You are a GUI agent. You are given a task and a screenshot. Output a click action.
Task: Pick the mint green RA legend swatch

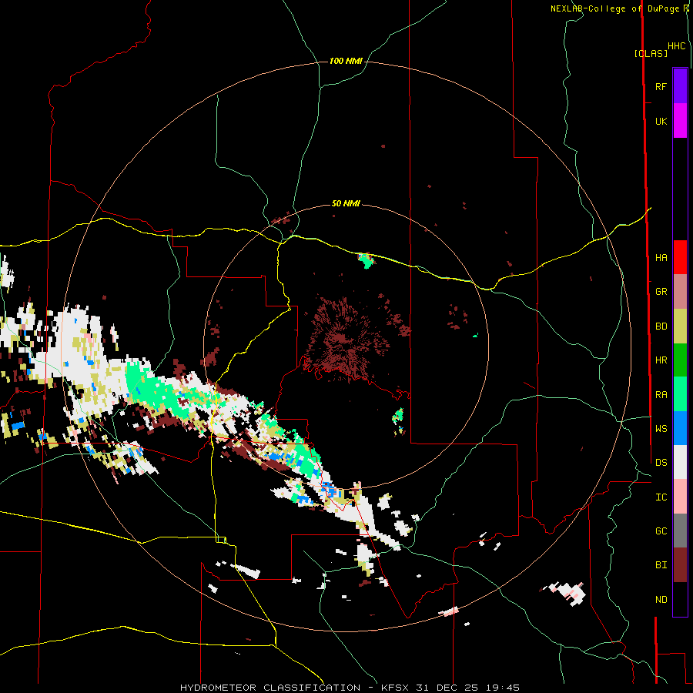click(680, 394)
